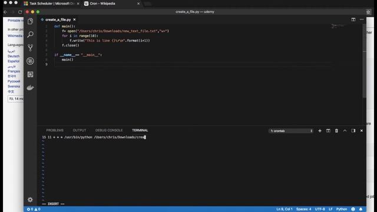
Task: Open the Docker view in activity bar
Action: coord(30,88)
